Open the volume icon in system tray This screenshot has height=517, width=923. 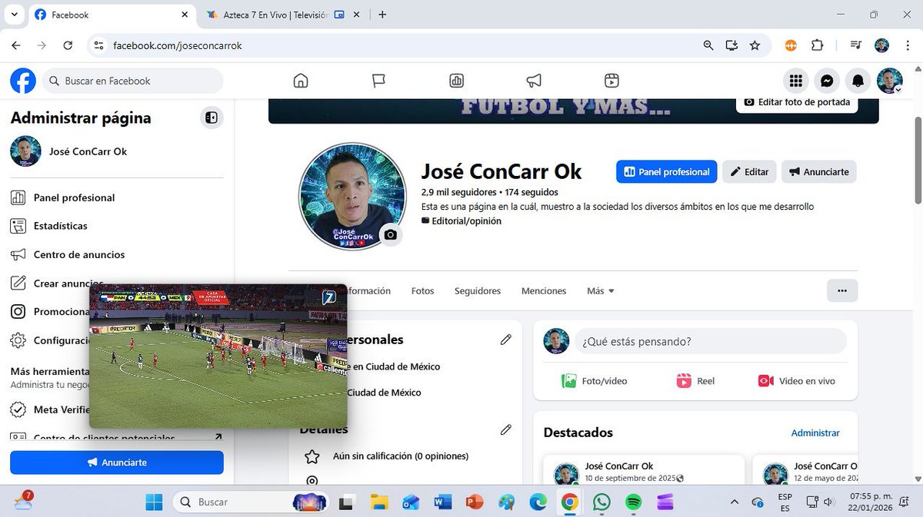pyautogui.click(x=829, y=502)
